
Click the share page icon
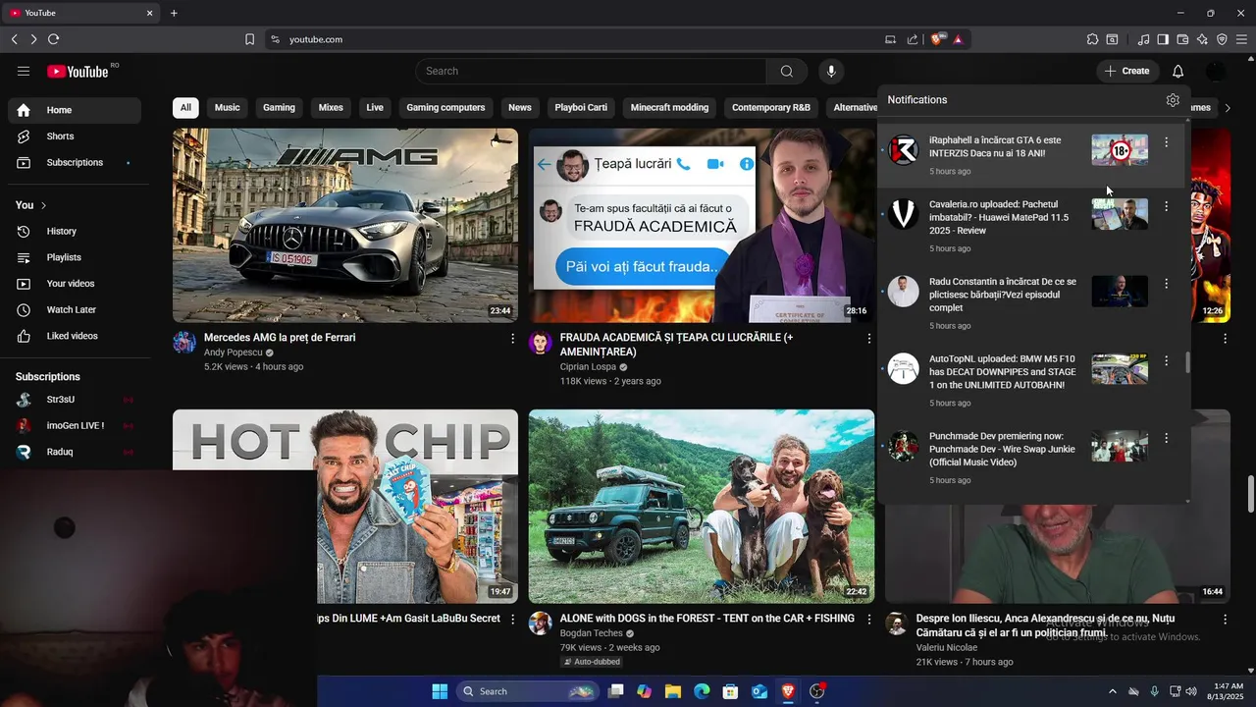point(913,39)
